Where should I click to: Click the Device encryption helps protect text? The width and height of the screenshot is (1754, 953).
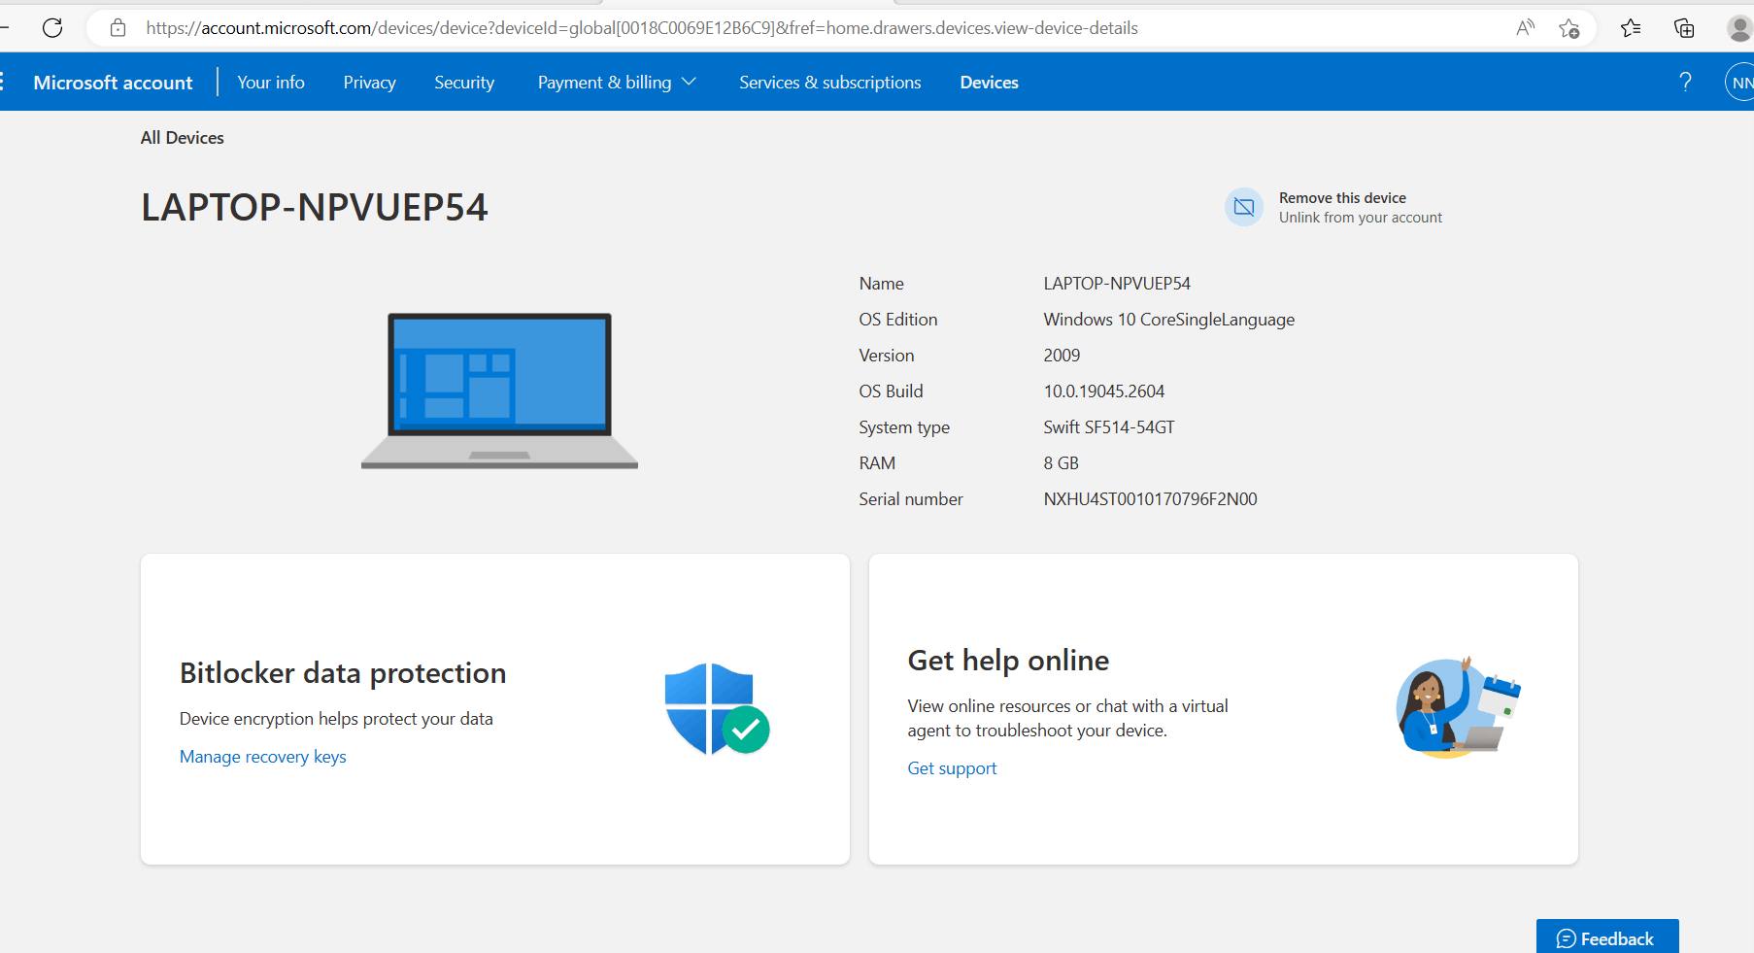pyautogui.click(x=336, y=719)
